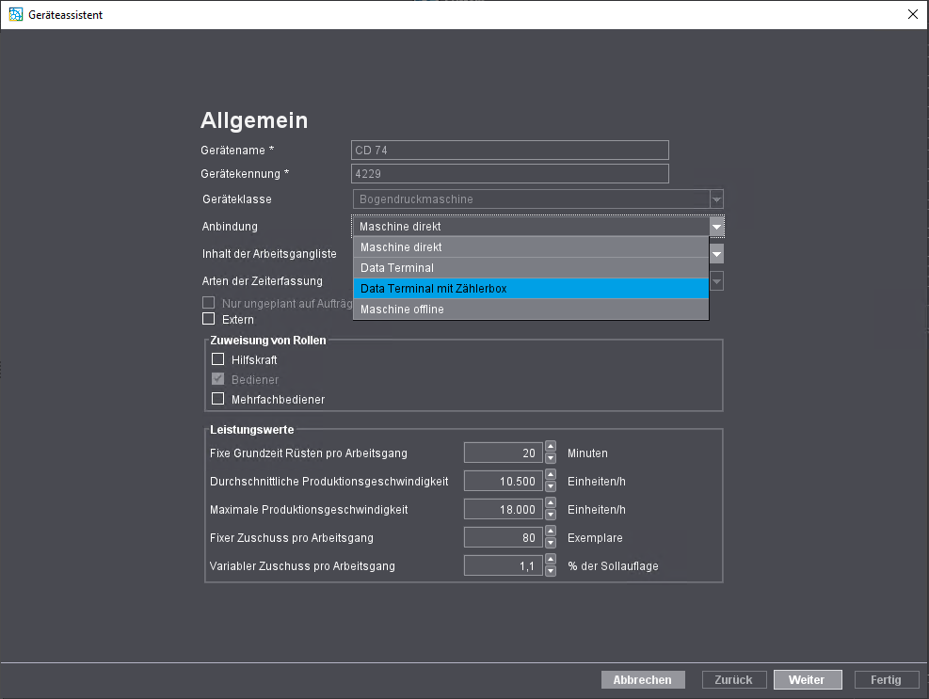Close the Geräteassistent dialog window

click(912, 14)
